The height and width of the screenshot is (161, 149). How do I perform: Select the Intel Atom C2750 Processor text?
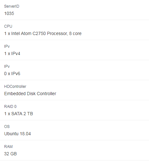pyautogui.click(x=39, y=33)
